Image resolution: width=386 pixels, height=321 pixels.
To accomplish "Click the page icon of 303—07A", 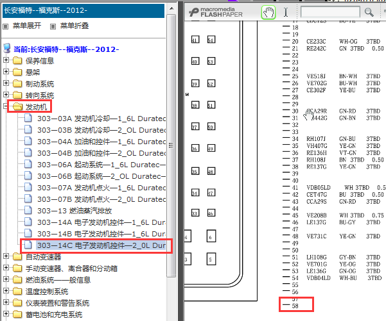I will (x=28, y=187).
